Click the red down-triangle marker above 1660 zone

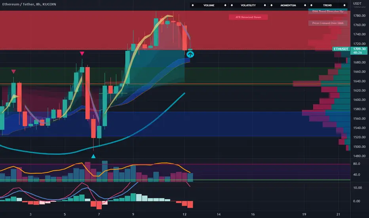tap(13, 71)
